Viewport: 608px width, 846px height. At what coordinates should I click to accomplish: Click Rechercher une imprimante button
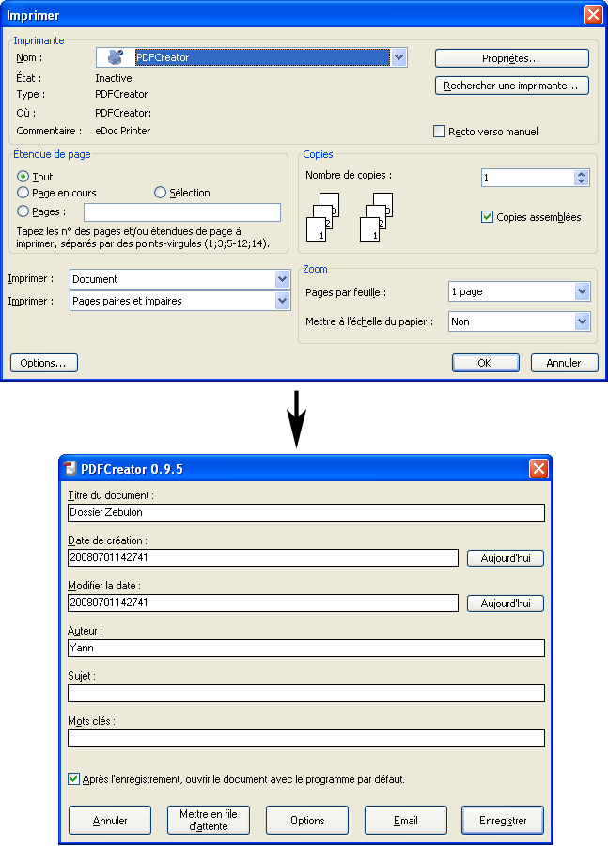(511, 86)
